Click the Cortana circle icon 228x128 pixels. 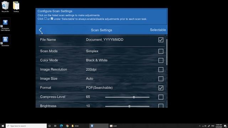pyautogui.click(x=50, y=126)
